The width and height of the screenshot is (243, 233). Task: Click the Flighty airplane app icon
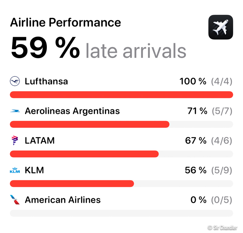(221, 27)
